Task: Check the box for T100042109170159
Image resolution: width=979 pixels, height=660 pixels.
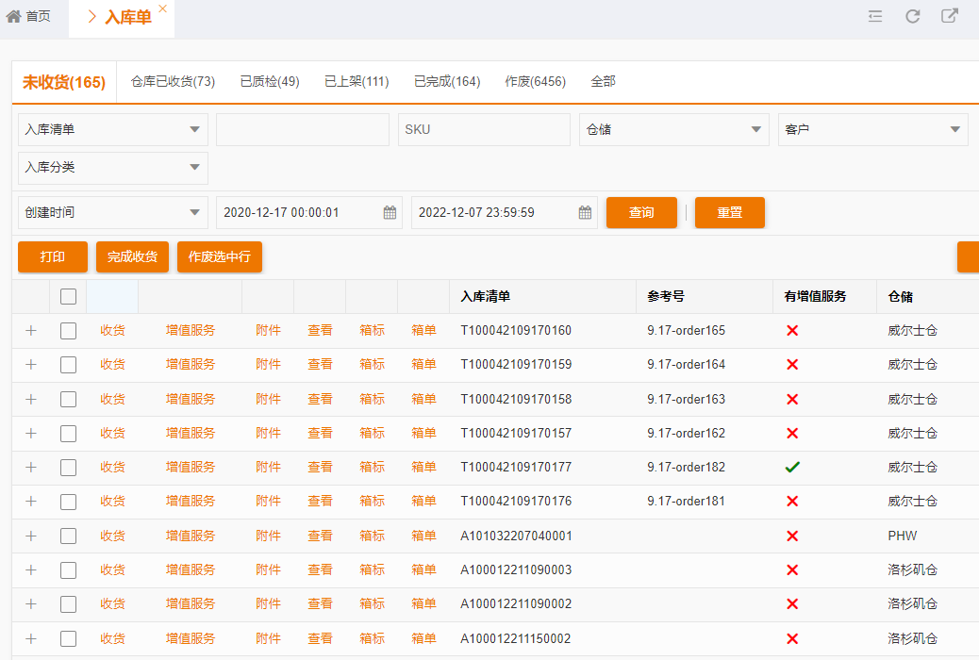Action: point(68,364)
